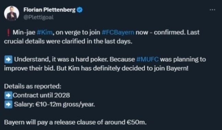Open the #MUFC hashtag
Screen dimensions: 222x130
click(148, 59)
